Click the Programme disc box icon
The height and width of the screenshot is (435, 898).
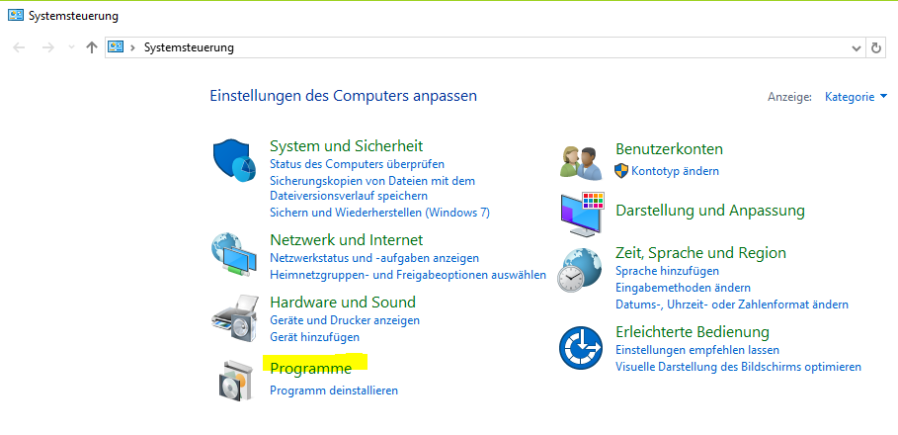(235, 380)
